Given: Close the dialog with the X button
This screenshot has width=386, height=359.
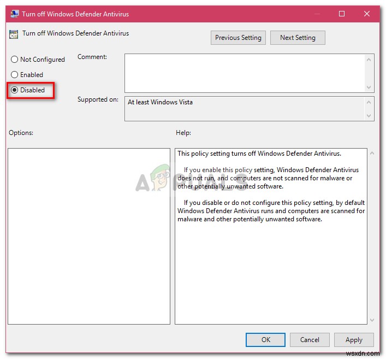Looking at the screenshot, I should 367,14.
